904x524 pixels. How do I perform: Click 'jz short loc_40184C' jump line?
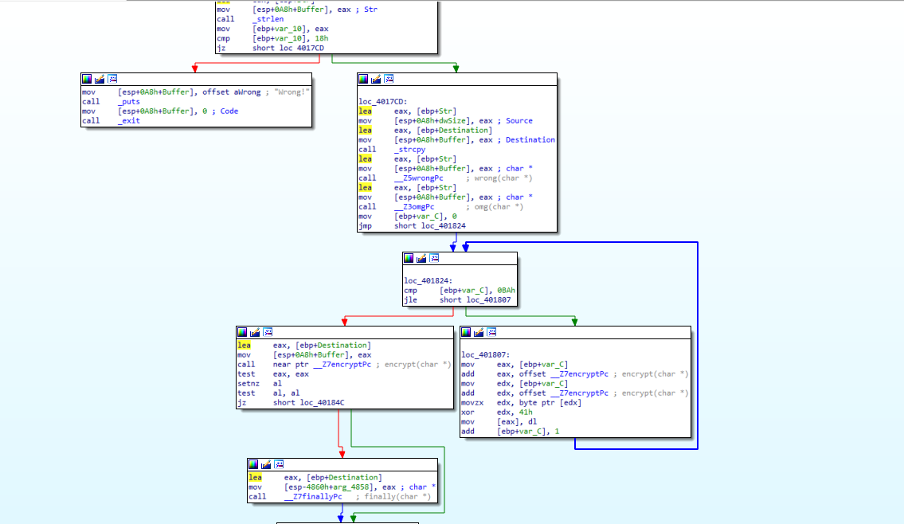pyautogui.click(x=292, y=402)
